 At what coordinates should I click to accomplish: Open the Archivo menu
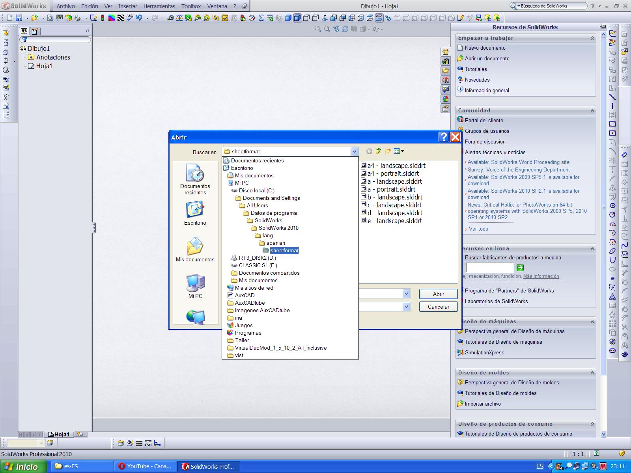(65, 6)
